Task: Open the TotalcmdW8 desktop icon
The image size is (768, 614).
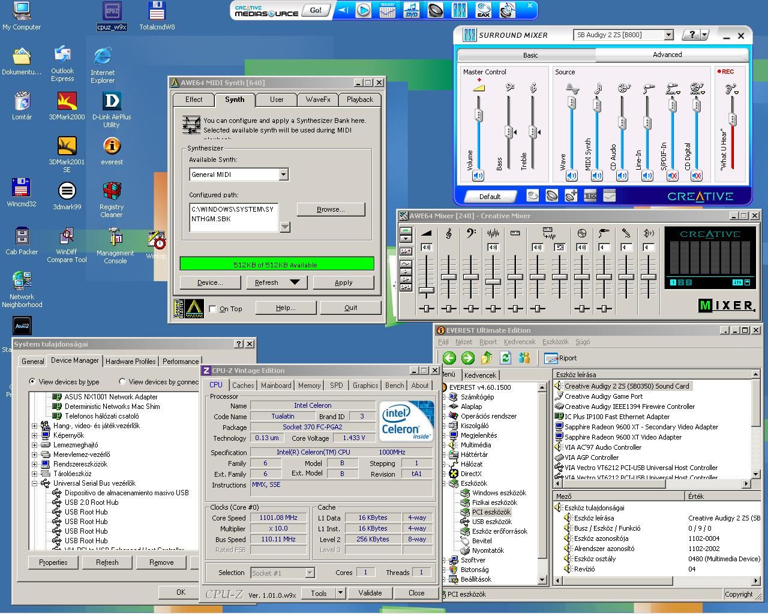Action: (x=157, y=16)
